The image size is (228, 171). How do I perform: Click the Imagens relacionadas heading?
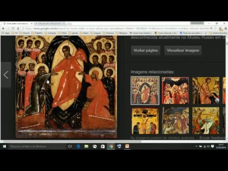click(152, 72)
